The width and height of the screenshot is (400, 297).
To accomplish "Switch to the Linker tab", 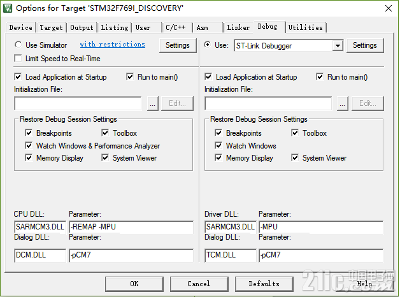I will click(238, 27).
